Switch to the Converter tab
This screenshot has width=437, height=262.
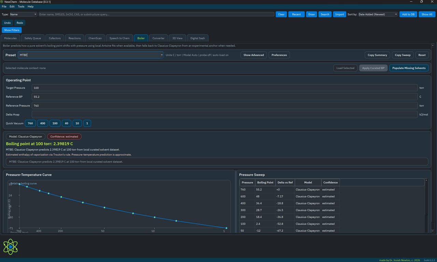point(158,38)
